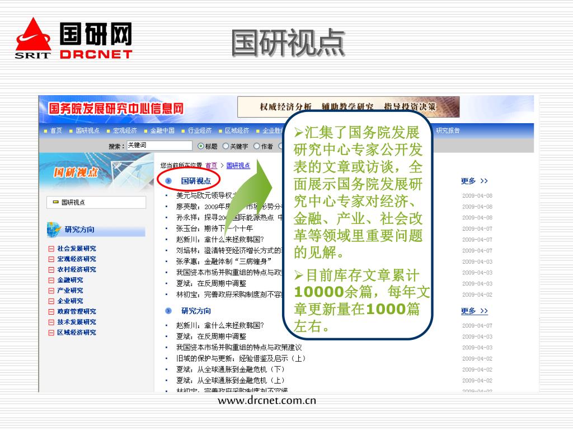Viewport: 573px width, 430px height.
Task: Open the 农村经济研究 sidebar link
Action: [x=76, y=270]
